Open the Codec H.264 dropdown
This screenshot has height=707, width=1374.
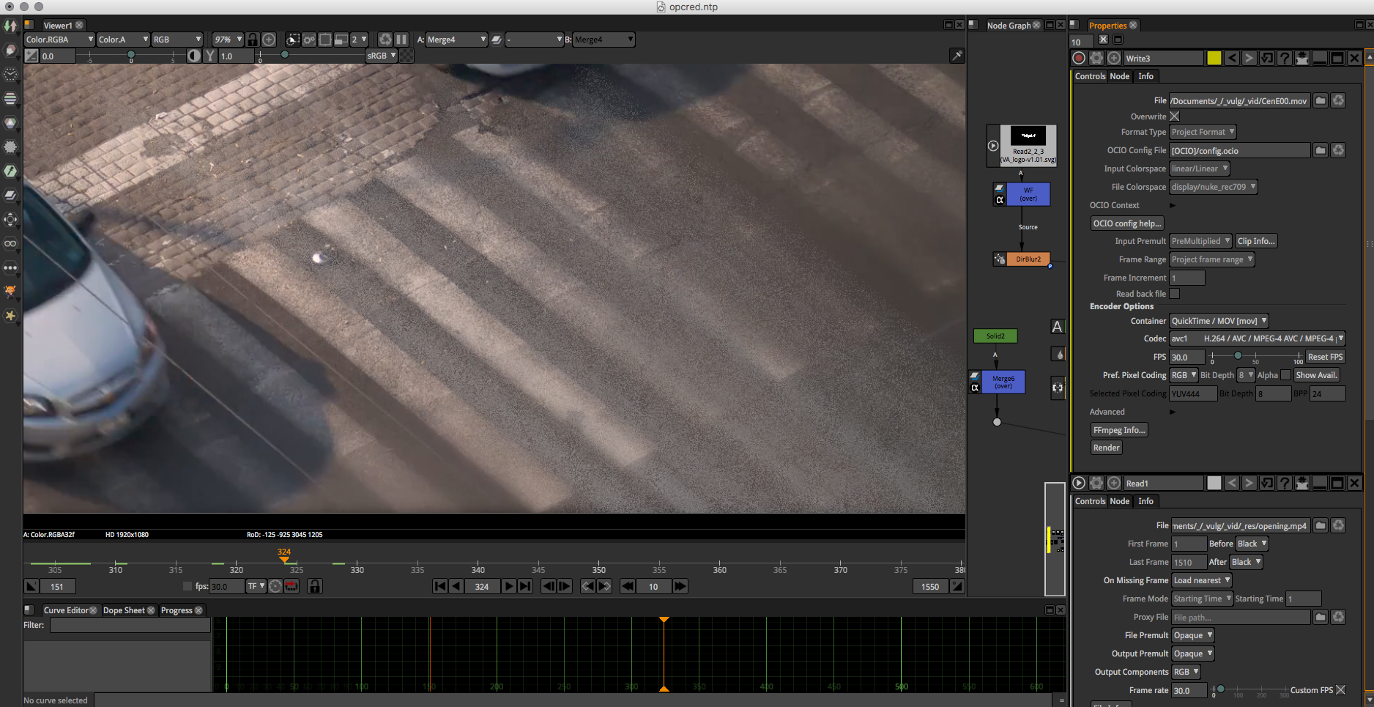pos(1257,338)
